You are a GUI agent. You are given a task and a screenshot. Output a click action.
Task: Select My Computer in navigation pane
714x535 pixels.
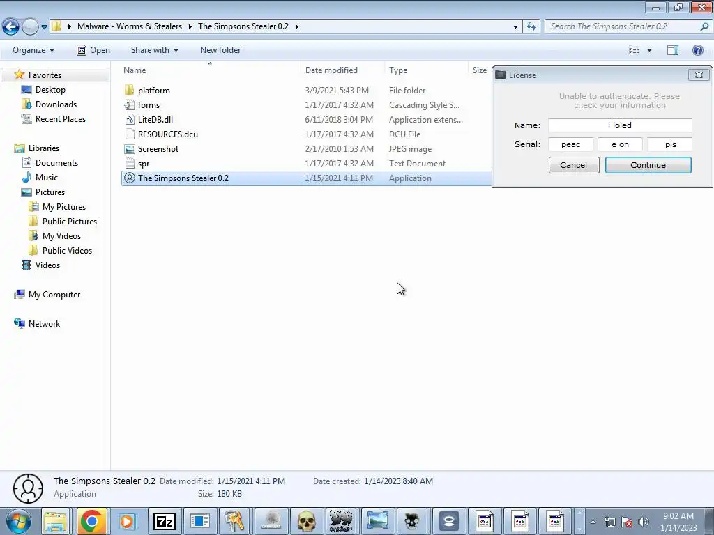click(54, 295)
